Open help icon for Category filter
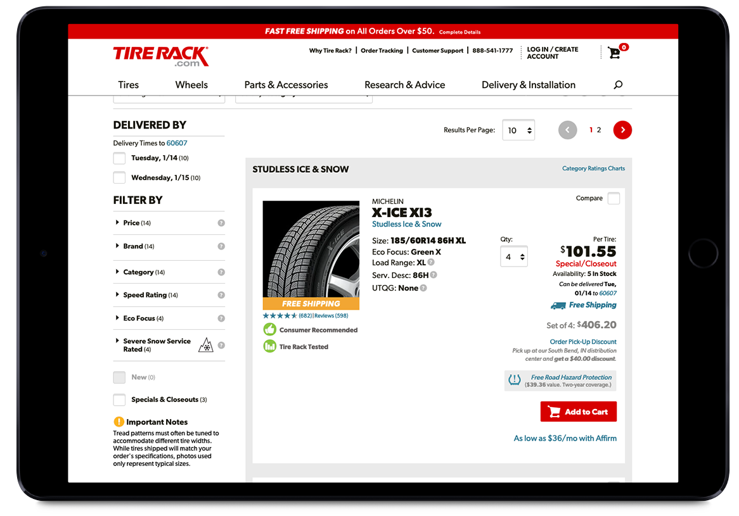Viewport: 739px width, 516px height. [221, 272]
